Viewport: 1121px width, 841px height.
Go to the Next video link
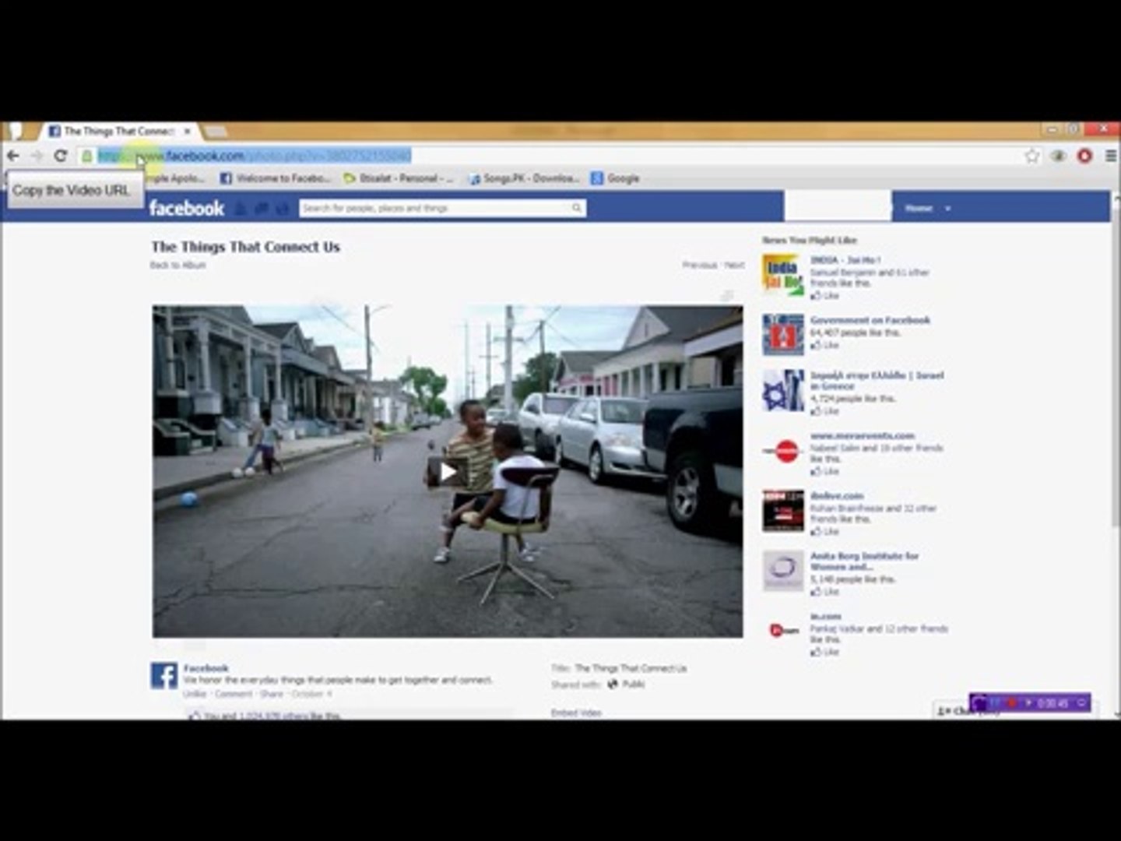tap(734, 266)
